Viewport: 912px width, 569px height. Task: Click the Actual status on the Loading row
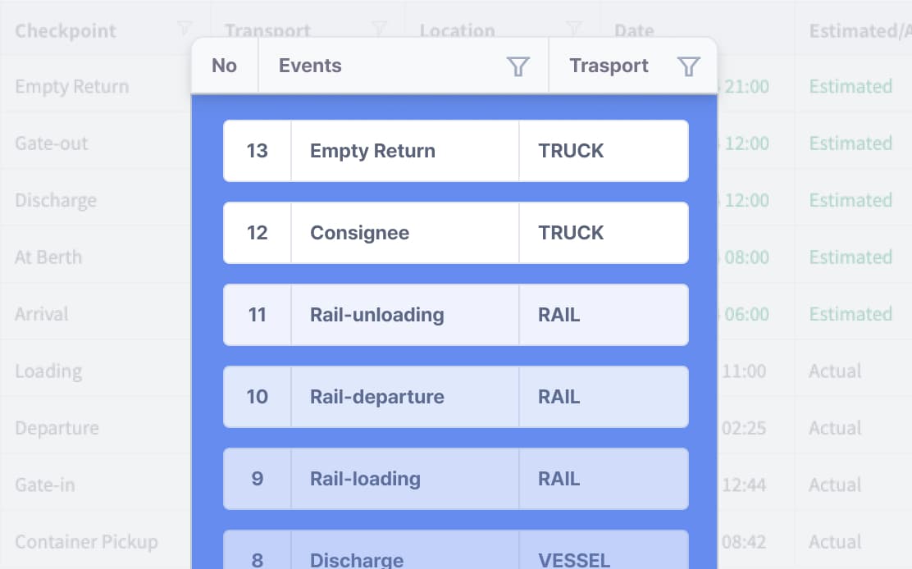(834, 371)
